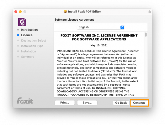The width and height of the screenshot is (165, 125).
Task: Click the blue bullet beside Licence step
Action: pyautogui.click(x=18, y=35)
